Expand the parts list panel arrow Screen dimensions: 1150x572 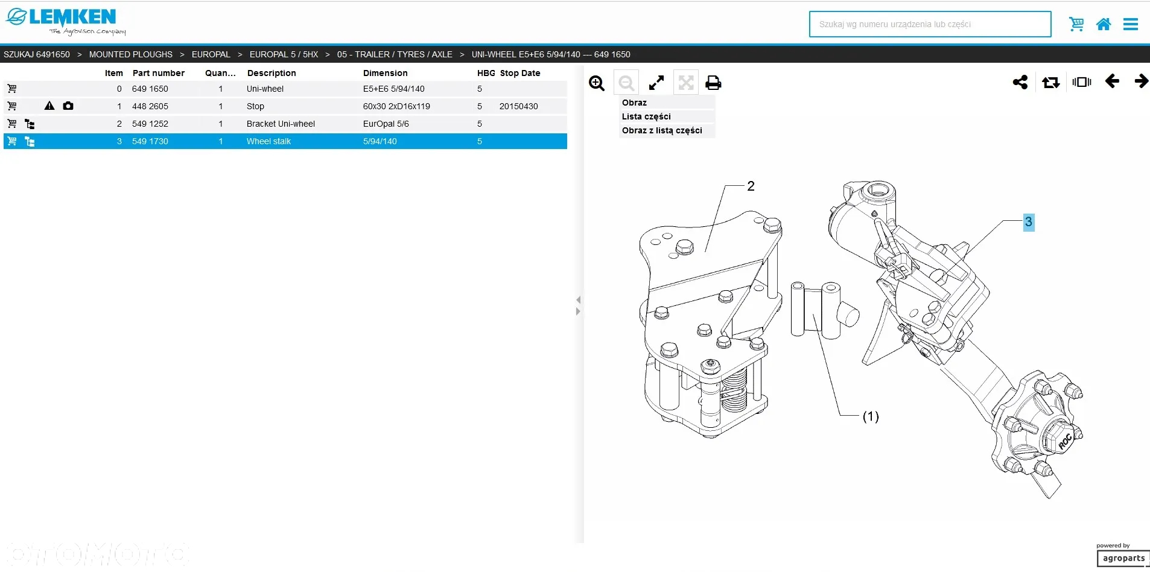tap(578, 311)
